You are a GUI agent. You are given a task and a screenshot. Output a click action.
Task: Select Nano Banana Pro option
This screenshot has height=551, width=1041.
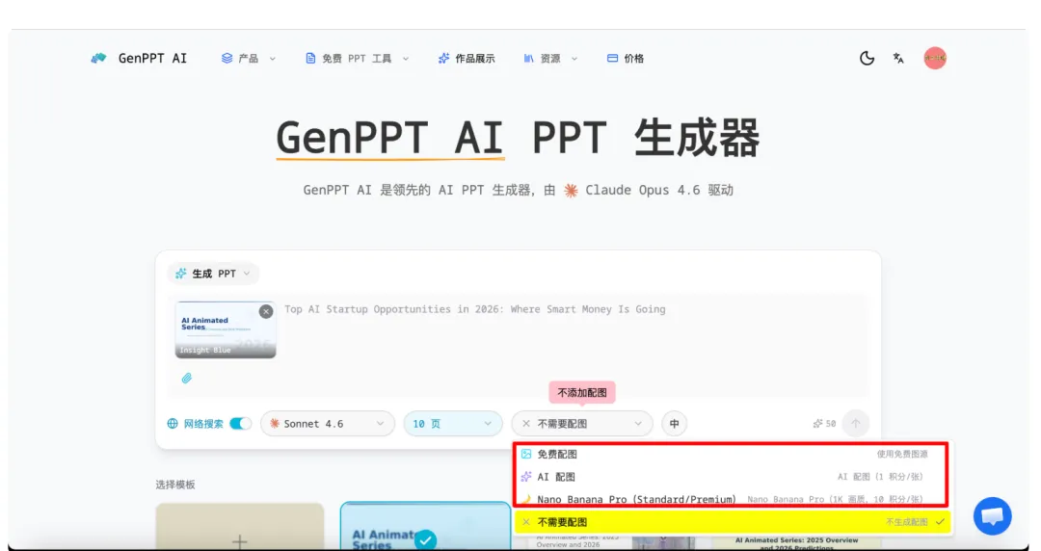pos(731,499)
